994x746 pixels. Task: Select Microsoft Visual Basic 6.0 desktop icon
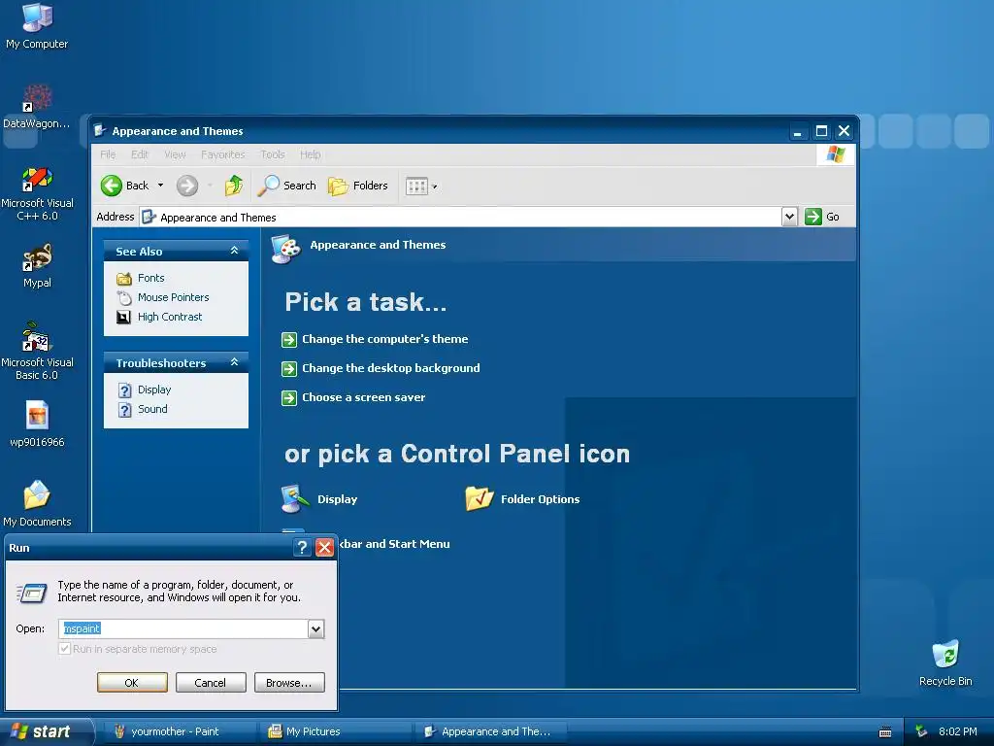tap(37, 352)
